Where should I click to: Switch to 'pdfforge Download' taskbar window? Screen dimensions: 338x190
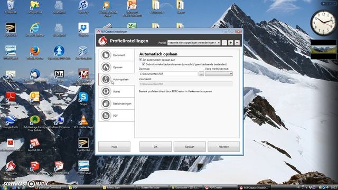50,188
